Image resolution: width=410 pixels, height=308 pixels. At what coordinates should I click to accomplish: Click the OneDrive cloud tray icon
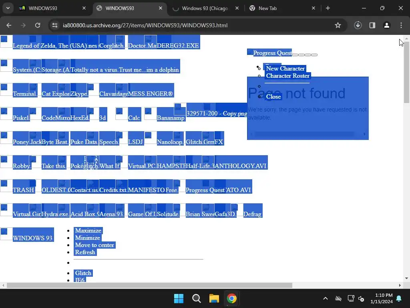[x=338, y=298]
